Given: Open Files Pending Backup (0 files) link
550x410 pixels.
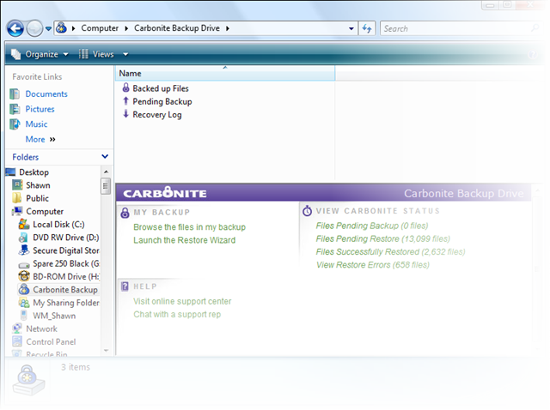Looking at the screenshot, I should click(x=372, y=226).
